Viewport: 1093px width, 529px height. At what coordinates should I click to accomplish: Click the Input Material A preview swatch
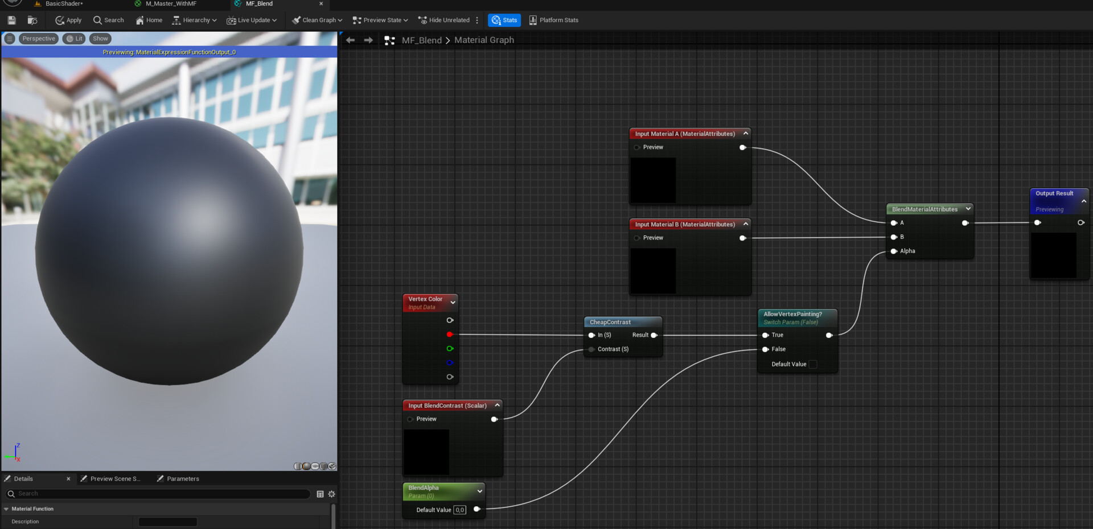click(653, 180)
